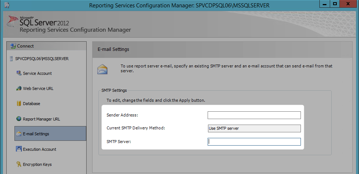Click the Web Service URL icon
359x174 pixels.
[x=19, y=88]
